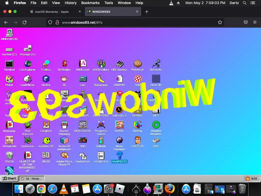Viewport: 261px width, 196px height.
Task: Select the 3d - Windo... taskbar item
Action: (x=32, y=178)
